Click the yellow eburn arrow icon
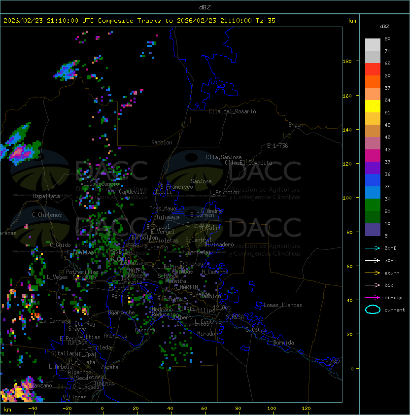 point(373,273)
